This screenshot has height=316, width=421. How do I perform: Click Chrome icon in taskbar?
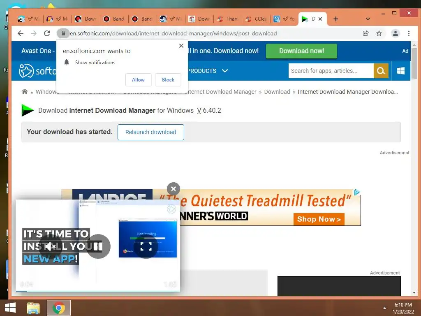point(59,308)
